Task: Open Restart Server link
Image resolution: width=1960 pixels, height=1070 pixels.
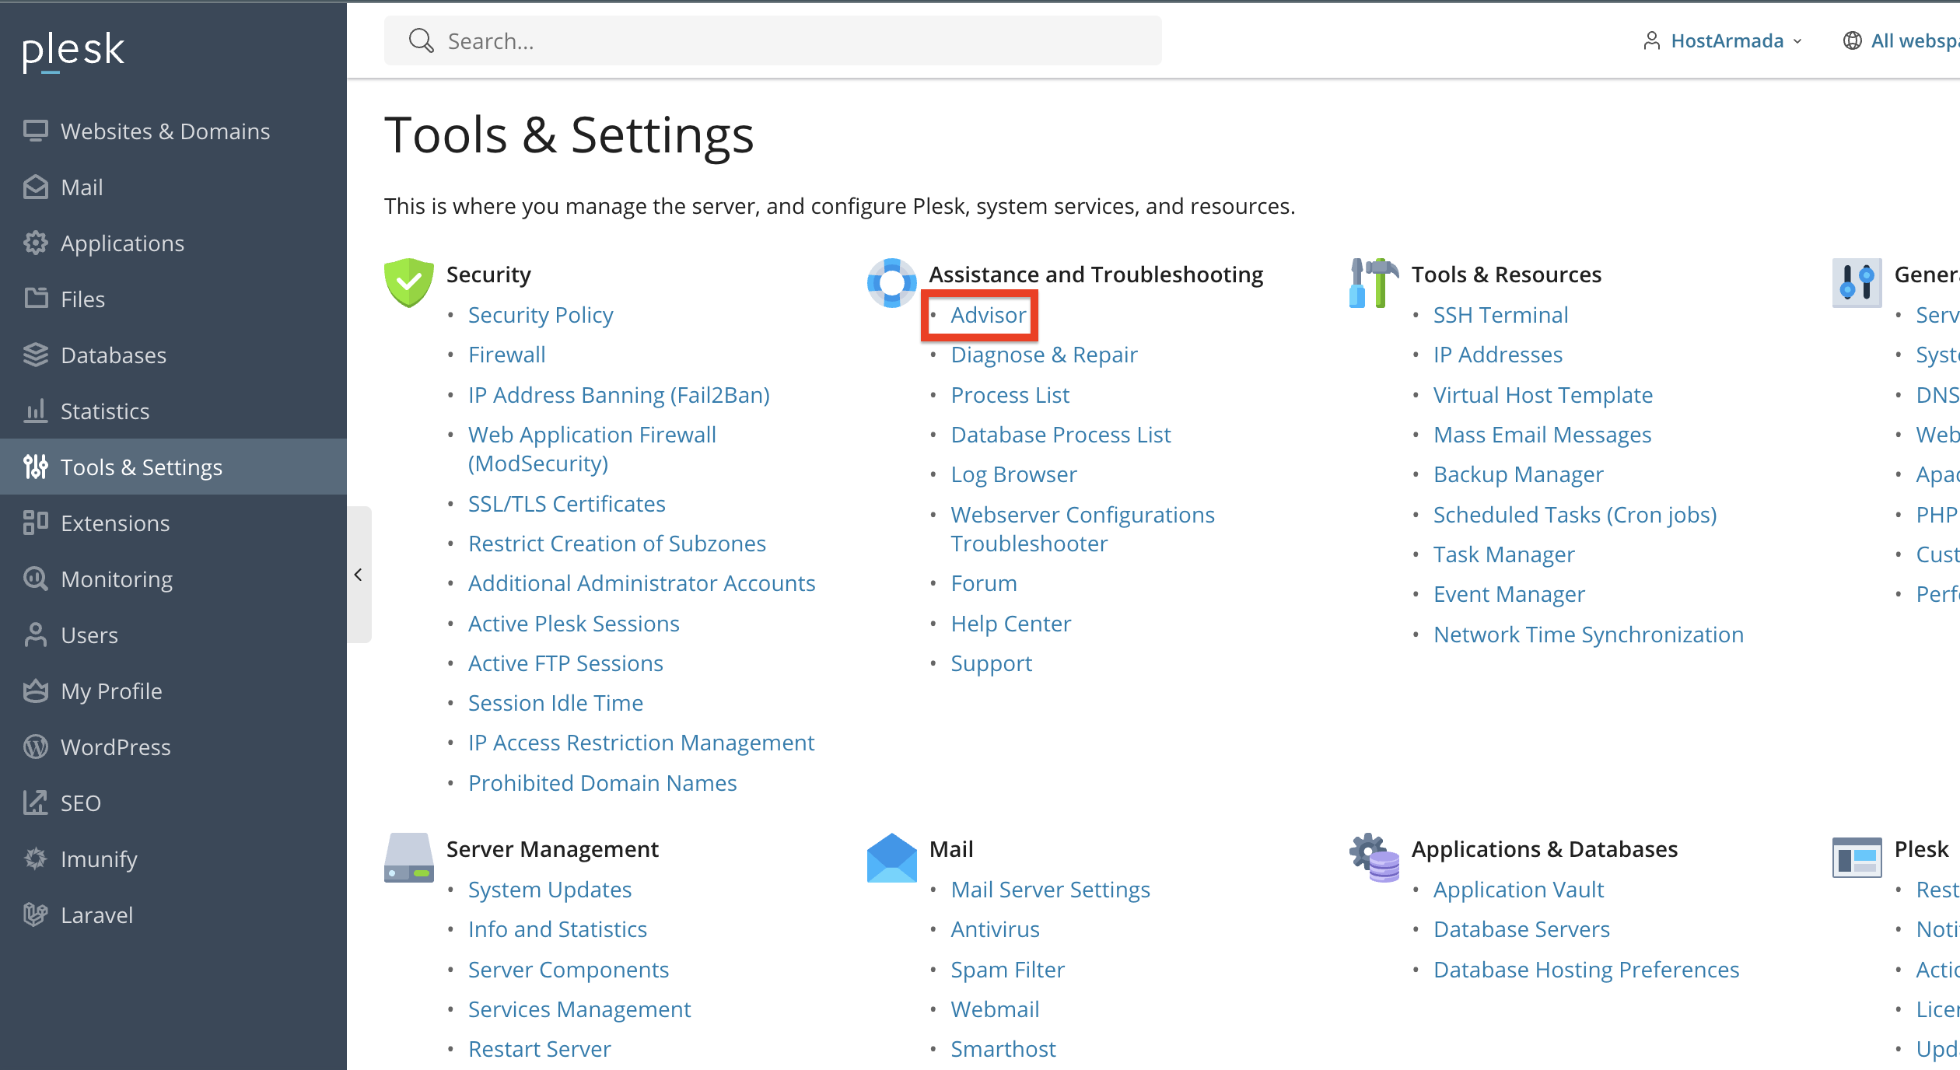Action: point(540,1049)
